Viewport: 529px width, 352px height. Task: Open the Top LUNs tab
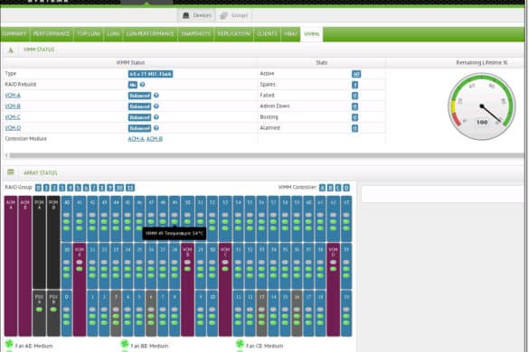point(89,34)
